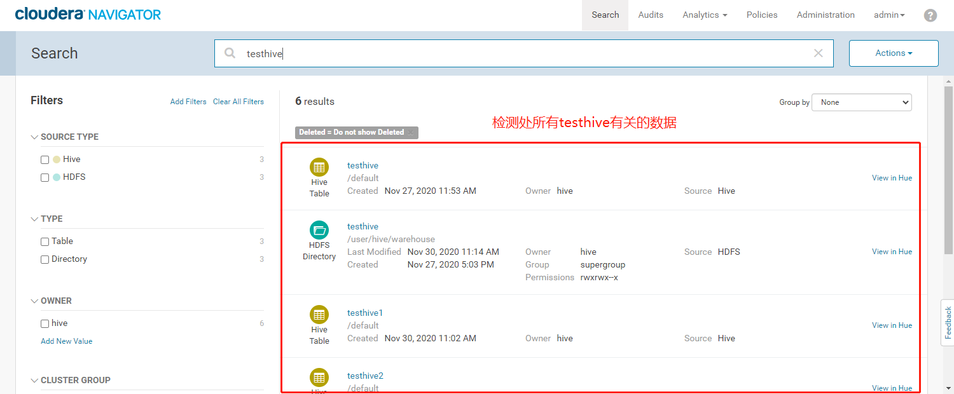Open the help question mark icon

(x=930, y=15)
